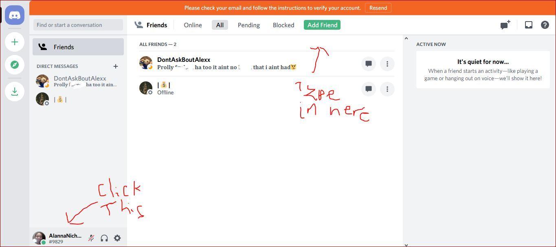Click the Offline status text
Image resolution: width=556 pixels, height=247 pixels.
coord(165,92)
